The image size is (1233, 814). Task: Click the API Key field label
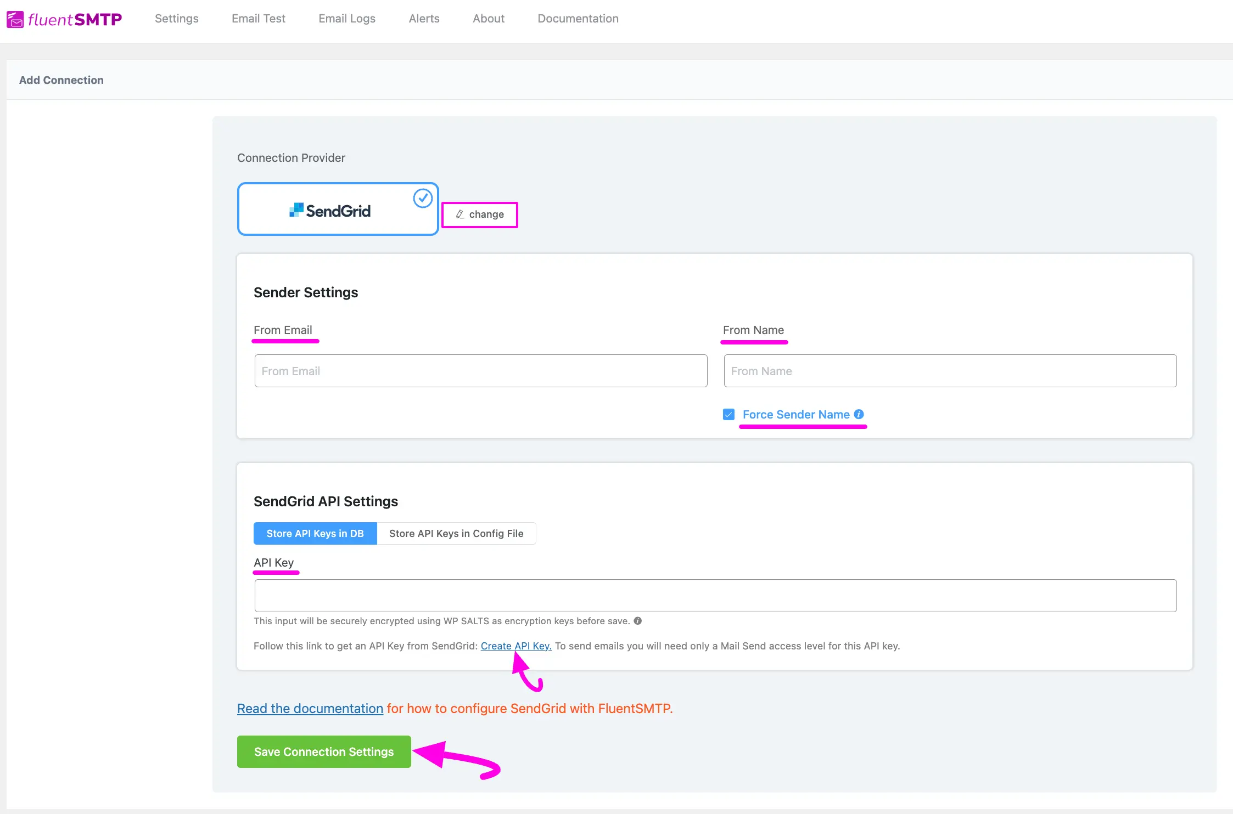tap(273, 563)
